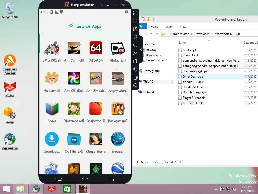
Task: Select Desktop in Favorites
Action: 151,50
